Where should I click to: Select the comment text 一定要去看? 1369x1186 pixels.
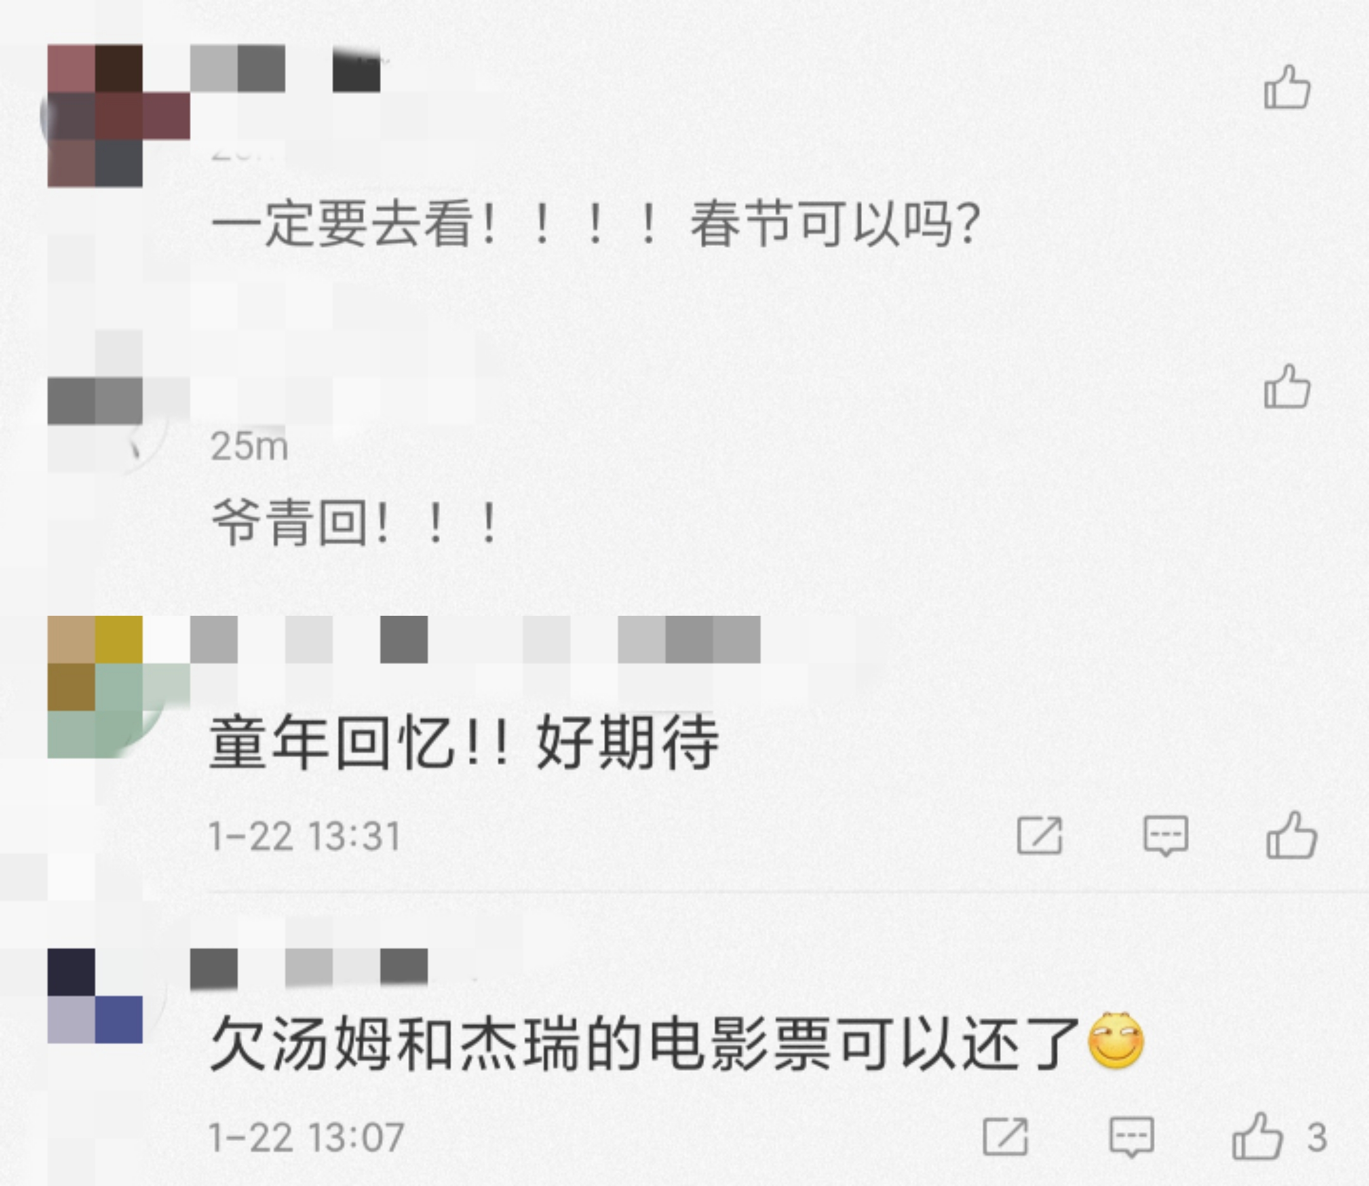click(342, 224)
